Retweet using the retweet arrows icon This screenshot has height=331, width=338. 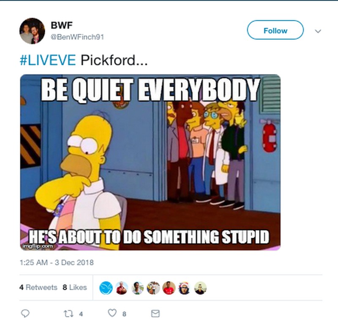[68, 314]
